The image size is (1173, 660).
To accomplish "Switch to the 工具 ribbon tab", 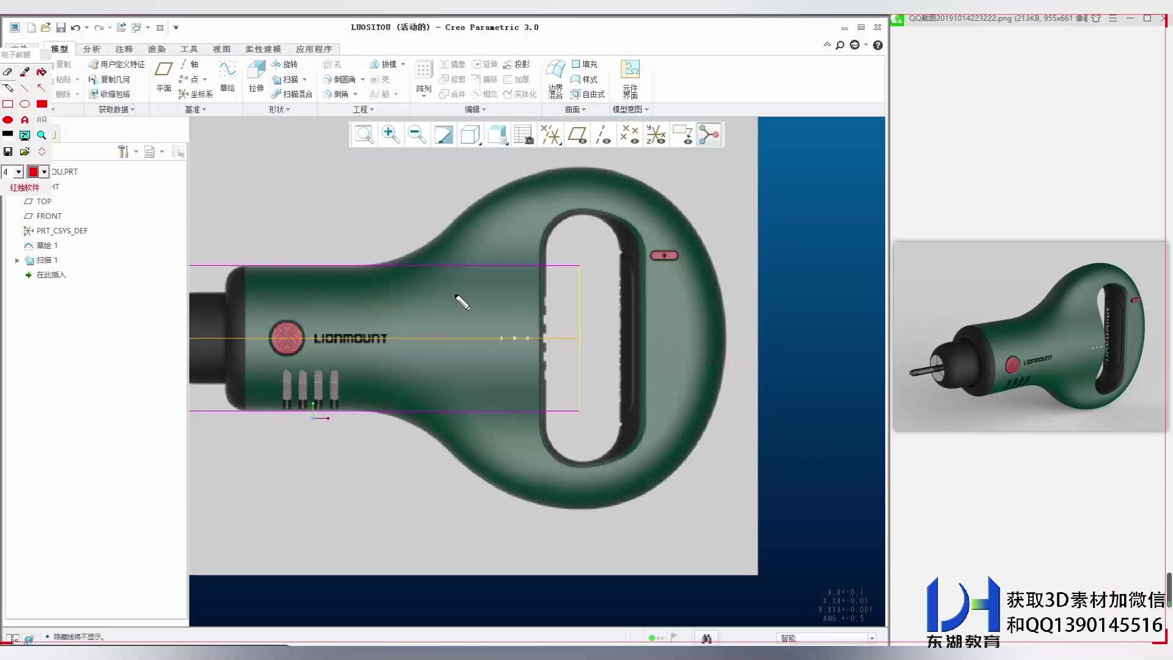I will [189, 49].
